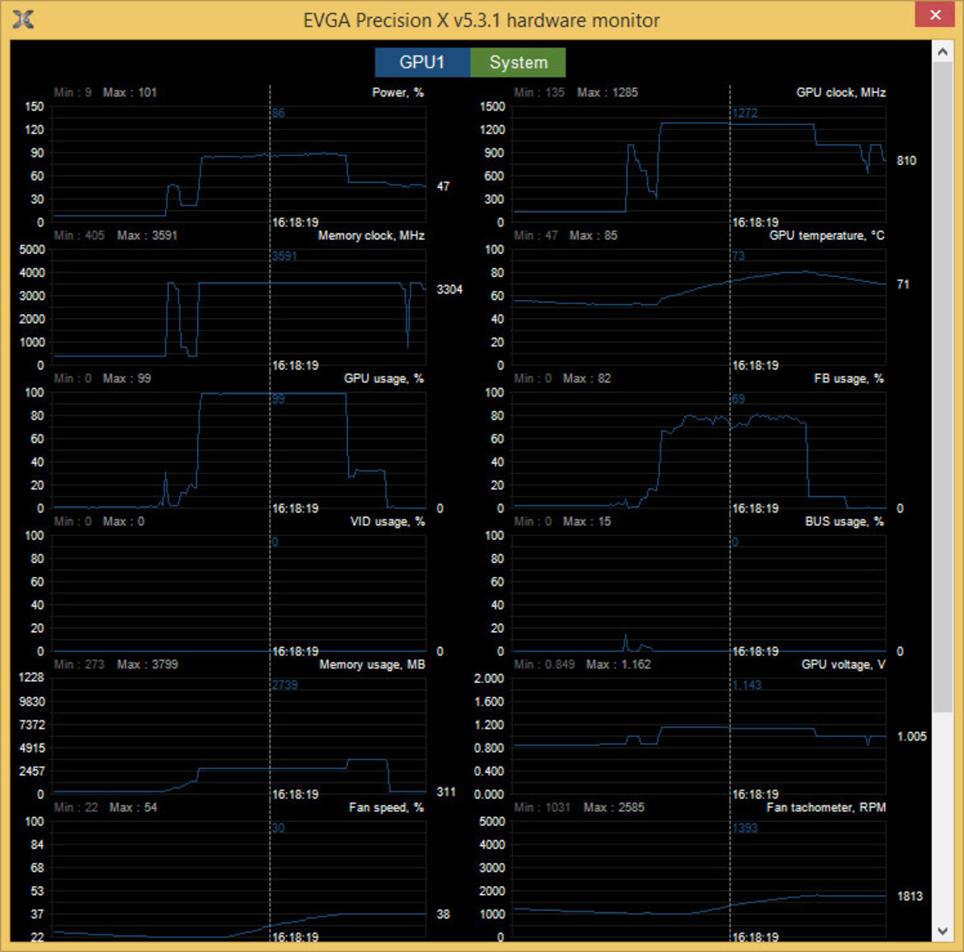Select the 'Memory clock, MHz' graph title
Viewport: 964px width, 952px height.
(x=371, y=236)
